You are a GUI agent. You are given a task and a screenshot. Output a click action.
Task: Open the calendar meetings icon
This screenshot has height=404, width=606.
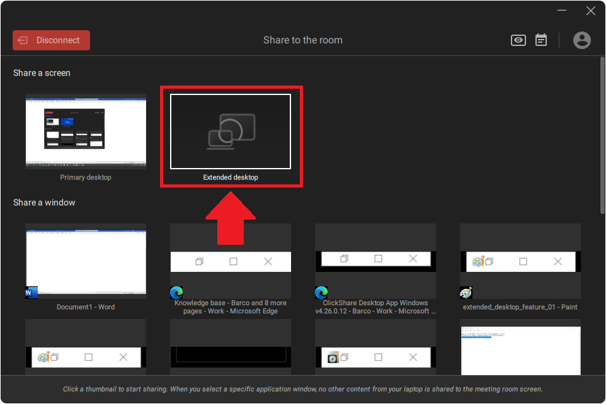[541, 40]
